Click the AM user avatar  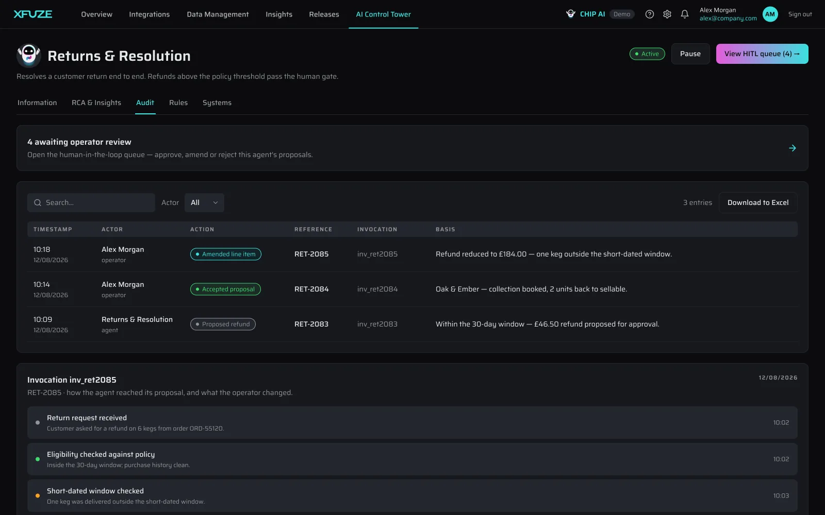(770, 14)
